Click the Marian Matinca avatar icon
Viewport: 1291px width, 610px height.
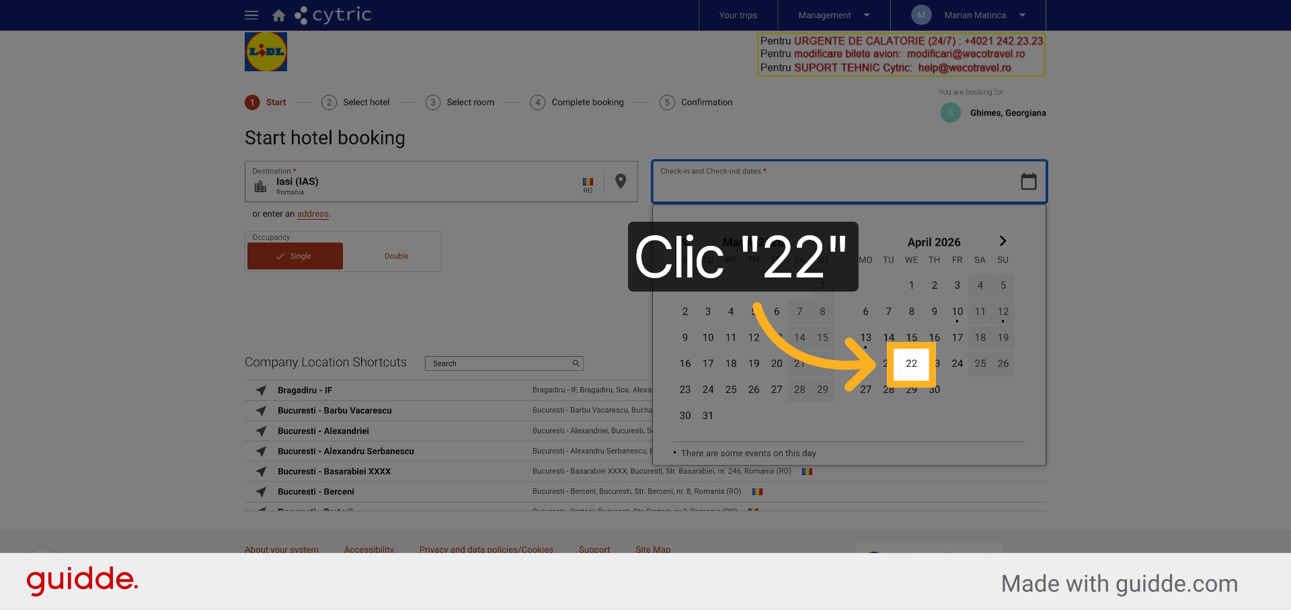921,15
